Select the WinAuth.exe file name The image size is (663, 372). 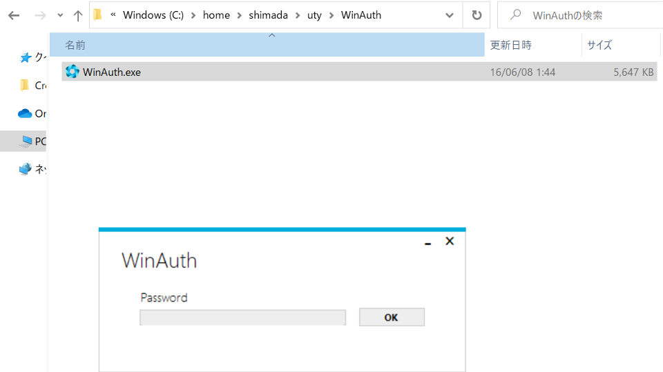pos(112,72)
